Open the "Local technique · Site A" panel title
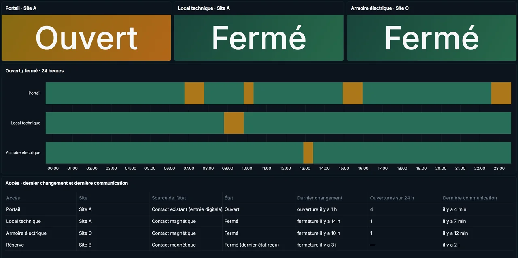Viewport: 518px width, 258px height. [204, 8]
